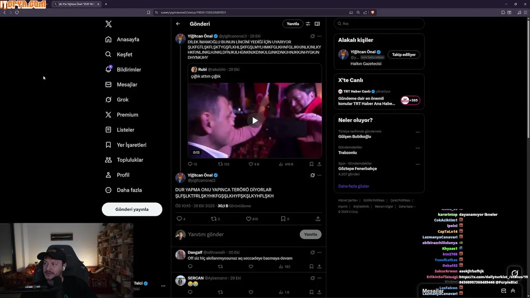
Task: Like the Dangalf reply
Action: 251,267
